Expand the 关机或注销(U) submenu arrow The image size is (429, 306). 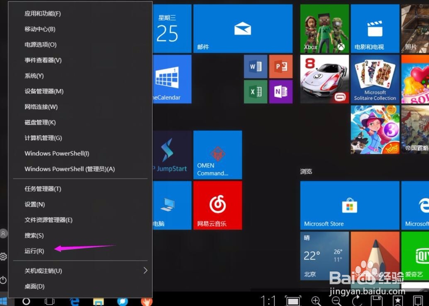145,271
